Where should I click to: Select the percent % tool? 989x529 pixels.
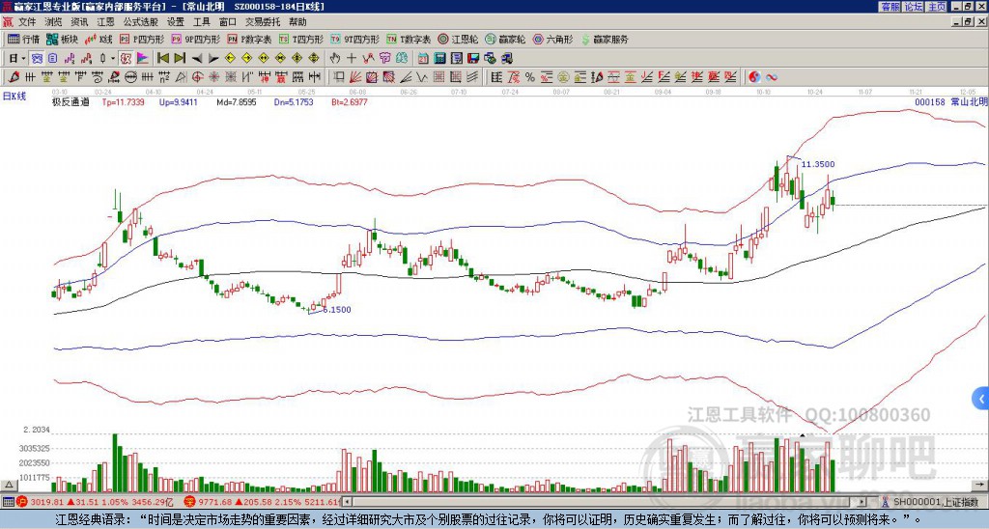pos(530,77)
